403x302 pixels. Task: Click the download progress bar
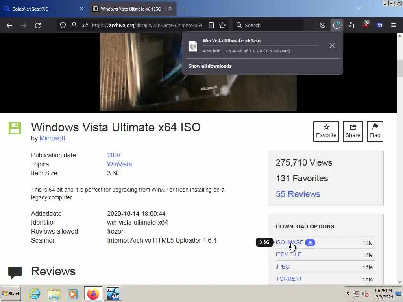(x=260, y=46)
